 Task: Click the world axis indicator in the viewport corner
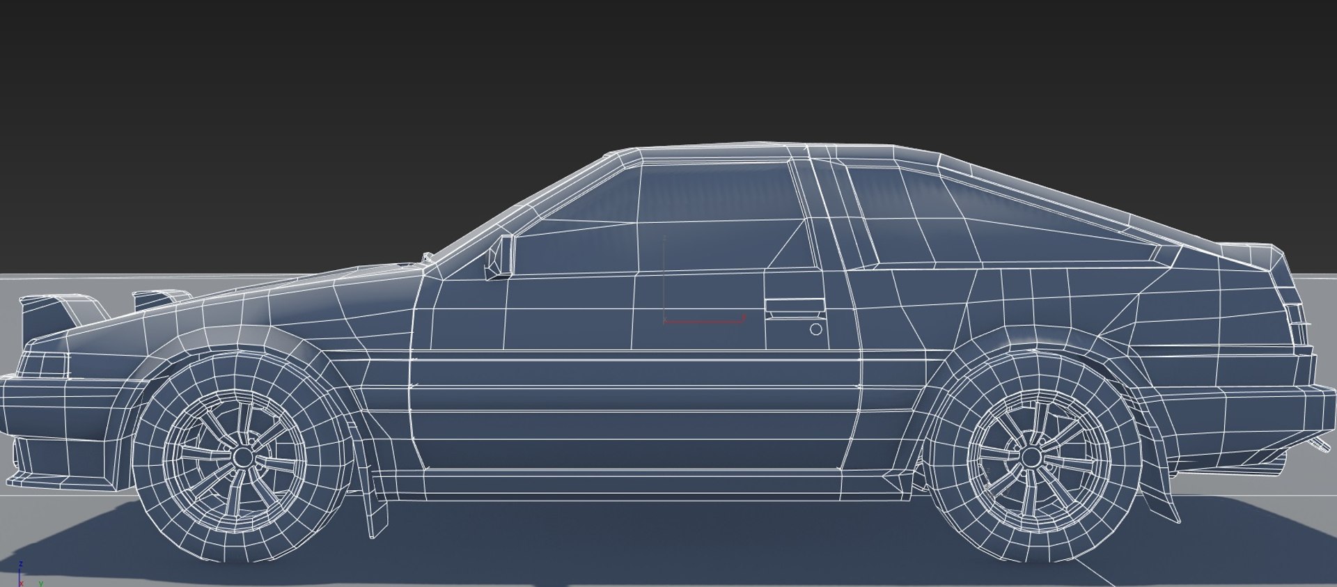(x=30, y=575)
